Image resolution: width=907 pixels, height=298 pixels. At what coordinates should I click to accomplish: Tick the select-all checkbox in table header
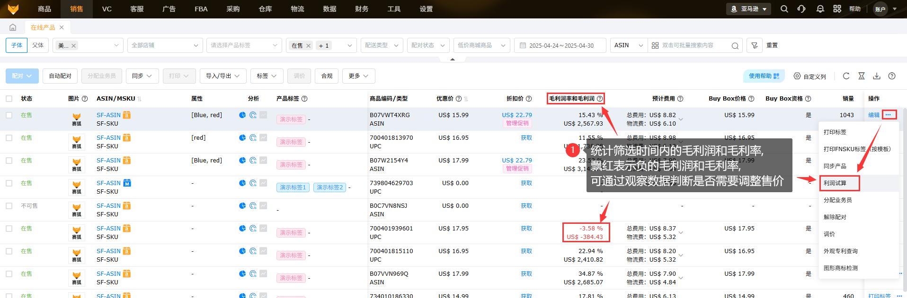click(9, 99)
